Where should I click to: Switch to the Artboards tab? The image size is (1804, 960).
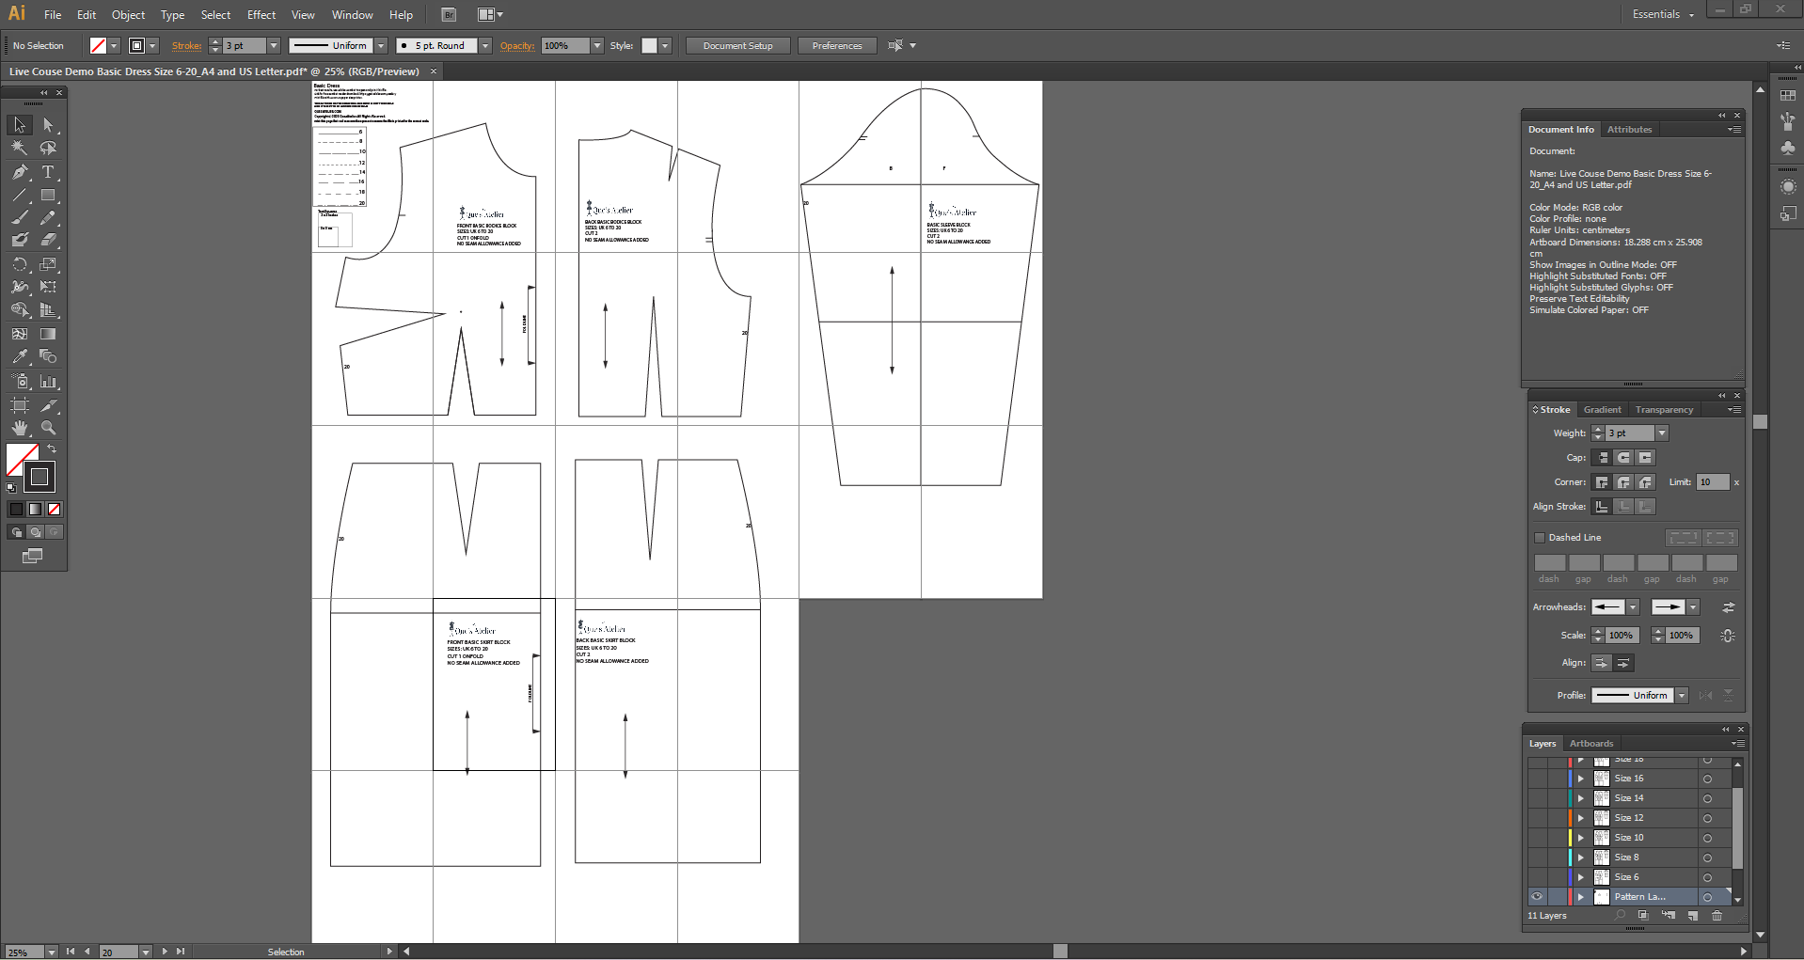(x=1591, y=744)
